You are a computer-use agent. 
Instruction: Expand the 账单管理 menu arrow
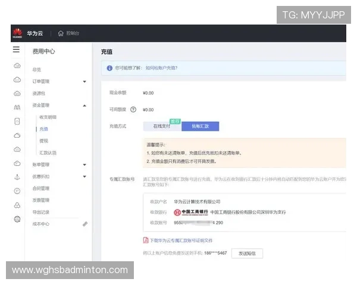84,165
